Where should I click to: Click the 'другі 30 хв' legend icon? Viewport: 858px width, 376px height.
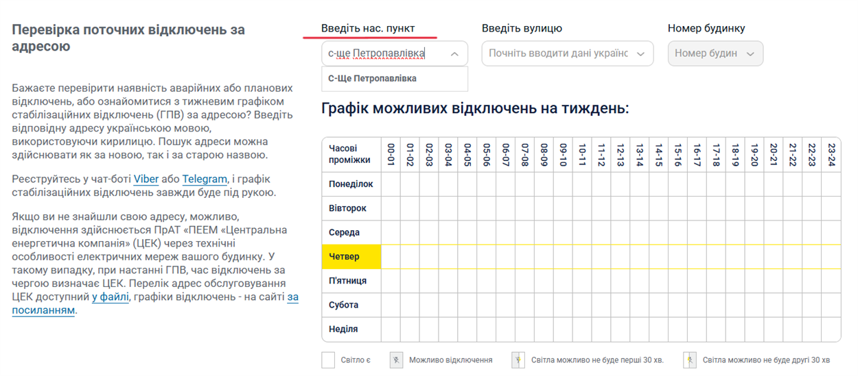690,360
